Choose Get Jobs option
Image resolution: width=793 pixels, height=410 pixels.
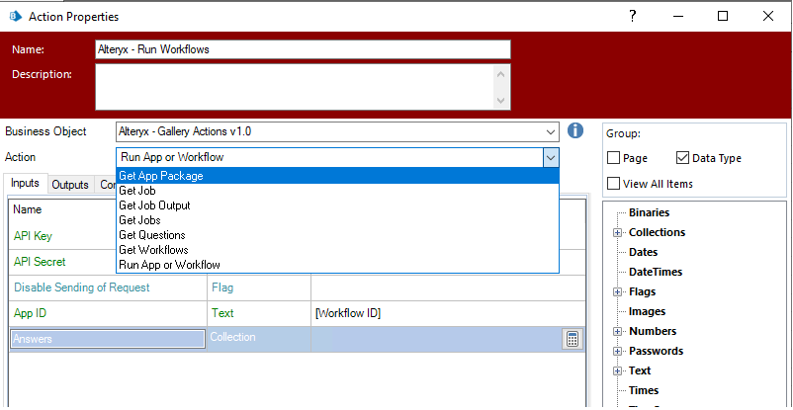(x=337, y=220)
